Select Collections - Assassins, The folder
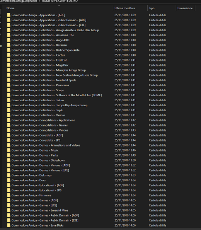201x230 pixels. [x=43, y=35]
